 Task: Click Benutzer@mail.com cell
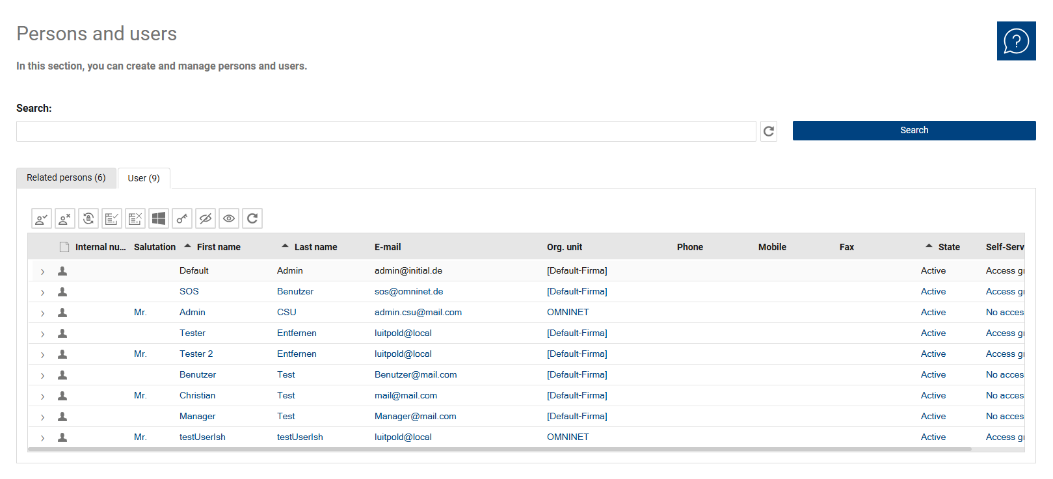click(416, 374)
